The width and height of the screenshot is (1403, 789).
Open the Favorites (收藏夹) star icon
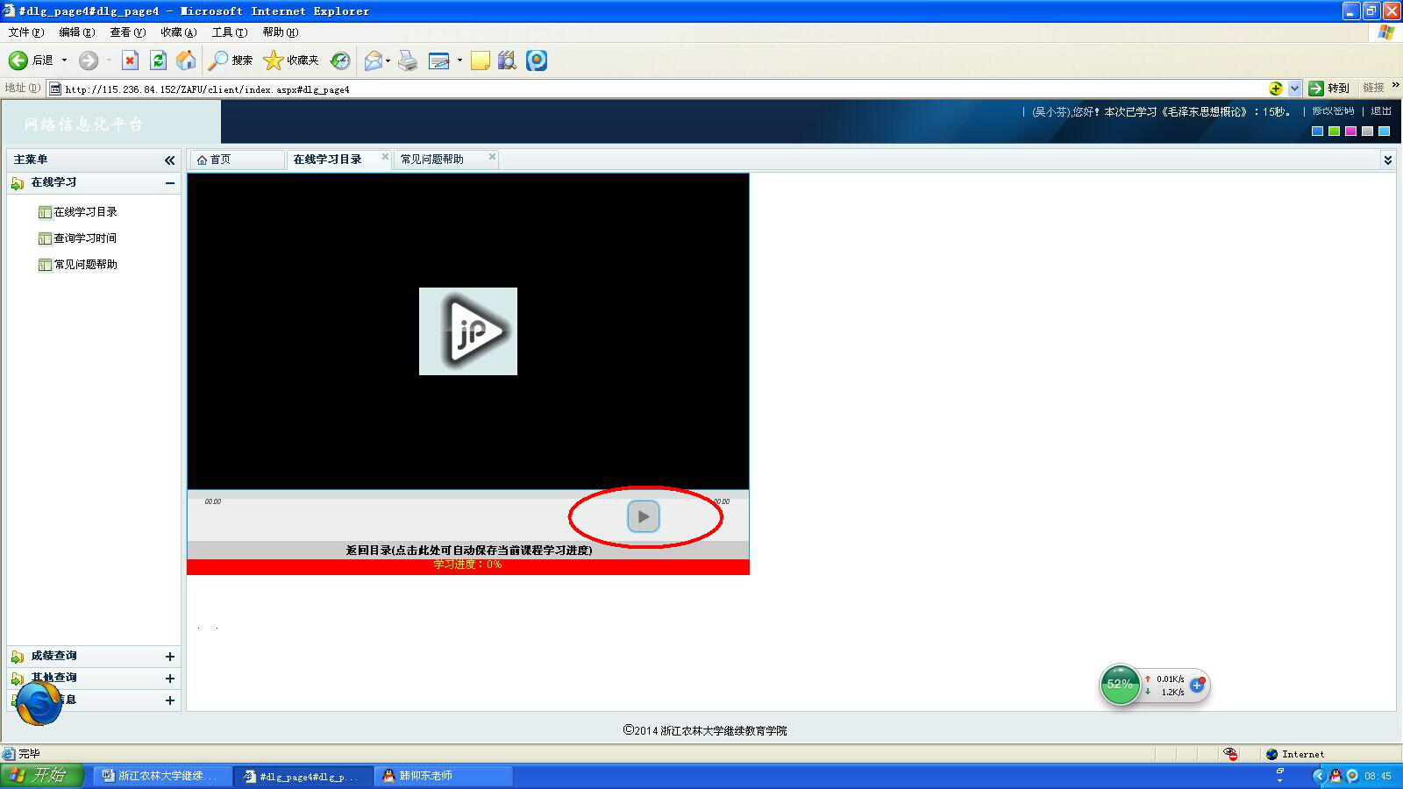coord(274,60)
